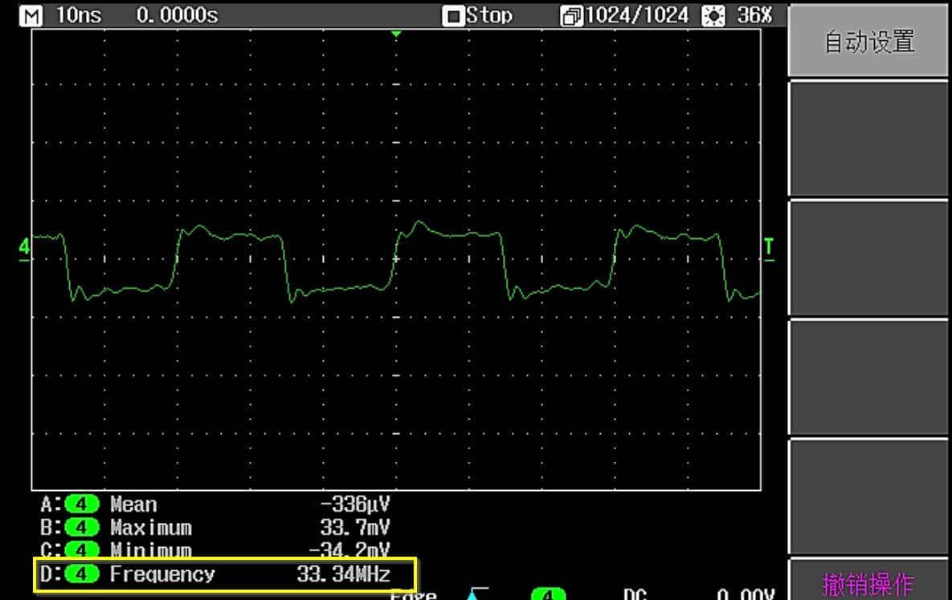This screenshot has width=952, height=600.
Task: Click the channel 4 badge in Maximum row
Action: pyautogui.click(x=81, y=528)
